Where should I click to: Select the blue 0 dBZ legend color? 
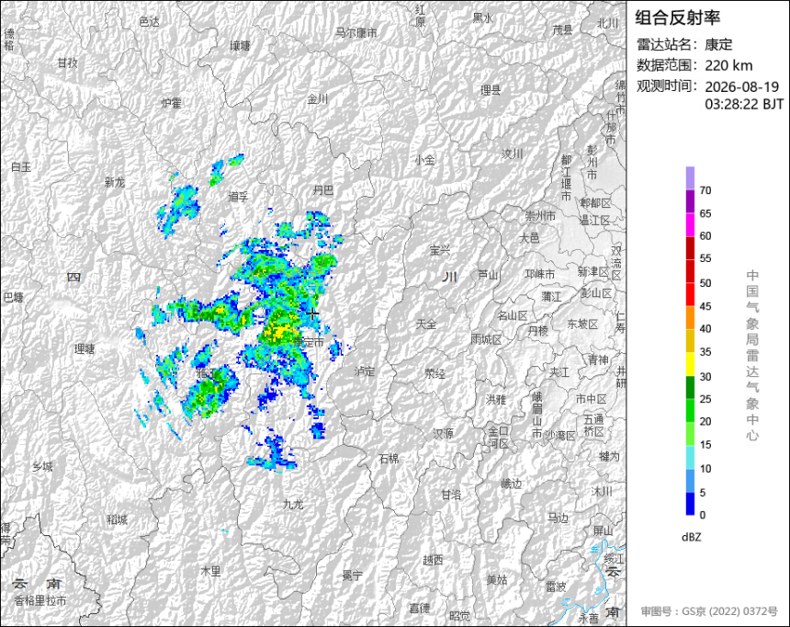click(690, 504)
